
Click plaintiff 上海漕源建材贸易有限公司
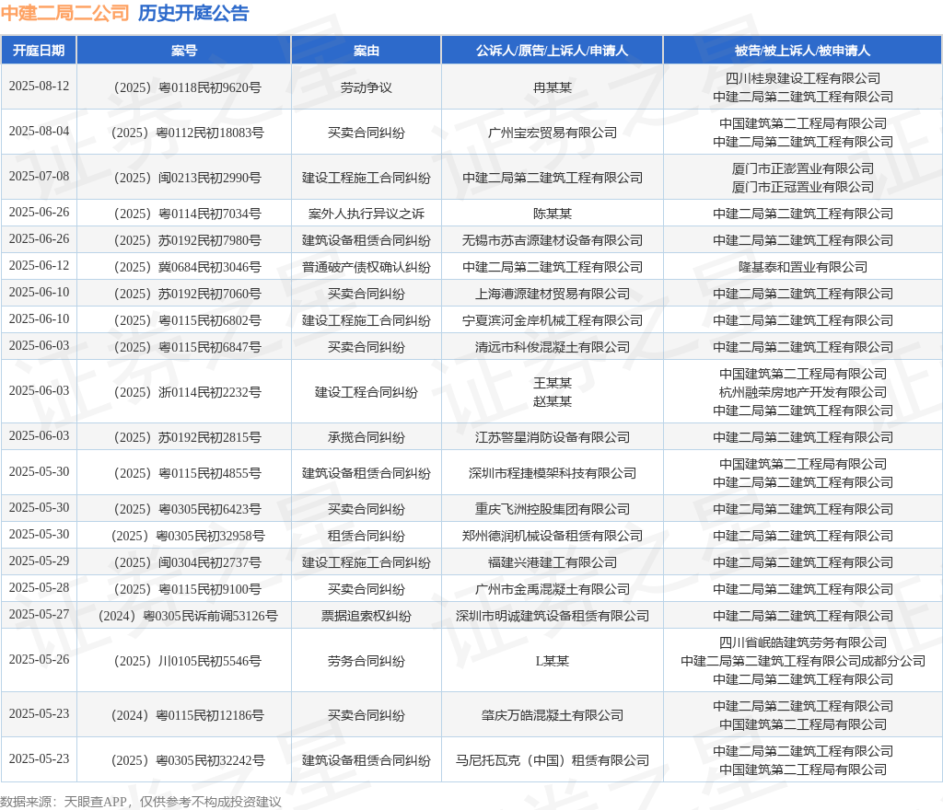click(553, 294)
